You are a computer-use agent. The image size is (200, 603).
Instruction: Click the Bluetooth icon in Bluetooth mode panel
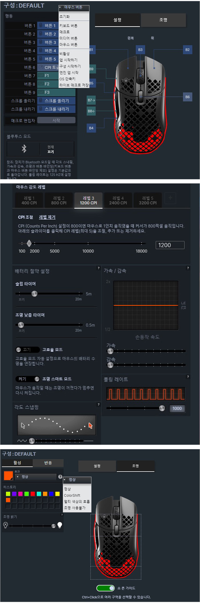click(x=24, y=149)
